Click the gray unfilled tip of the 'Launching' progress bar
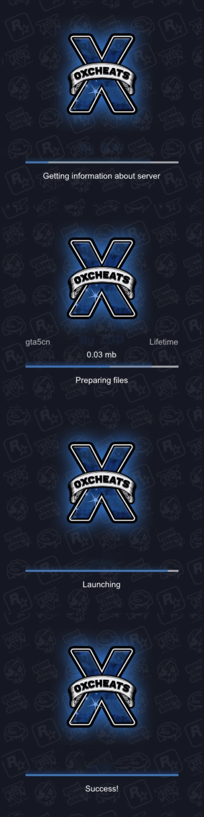The width and height of the screenshot is (204, 817). [173, 571]
